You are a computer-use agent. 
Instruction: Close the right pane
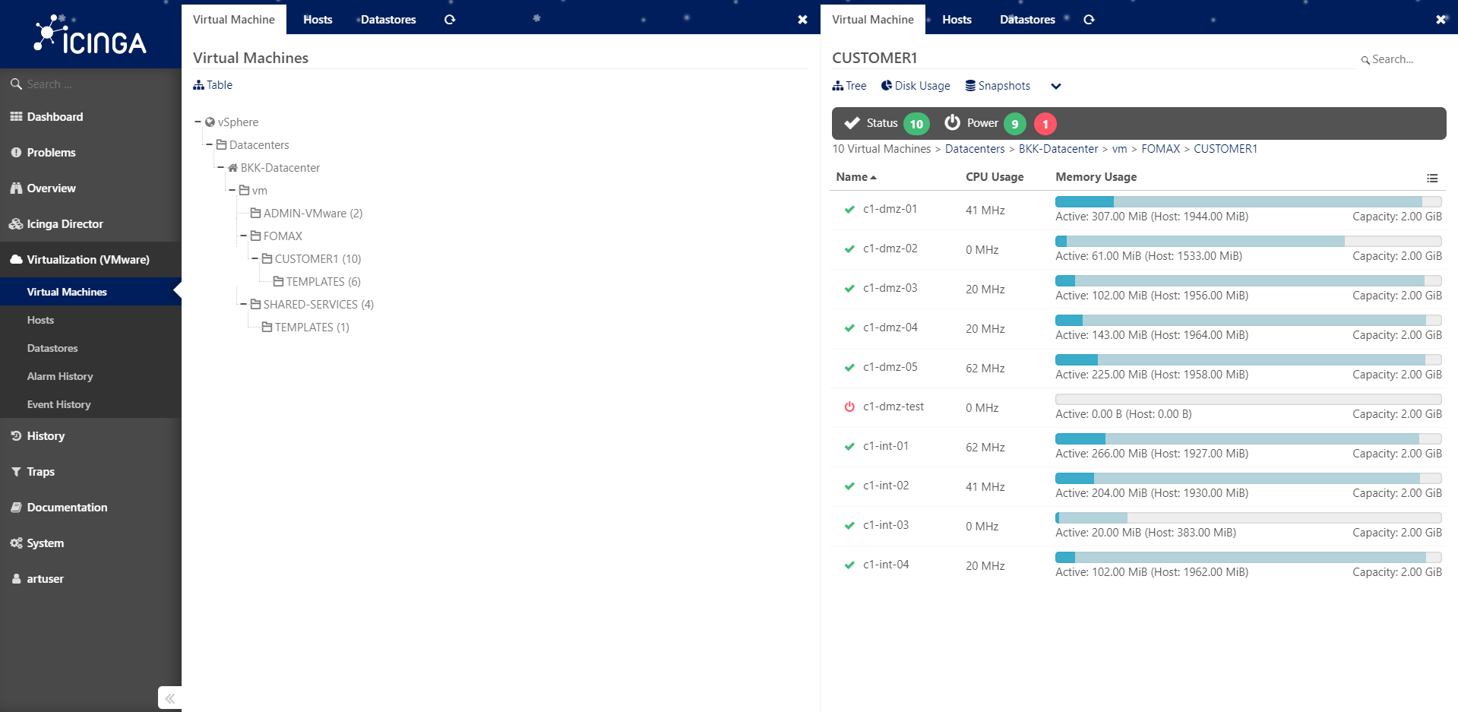(1441, 20)
